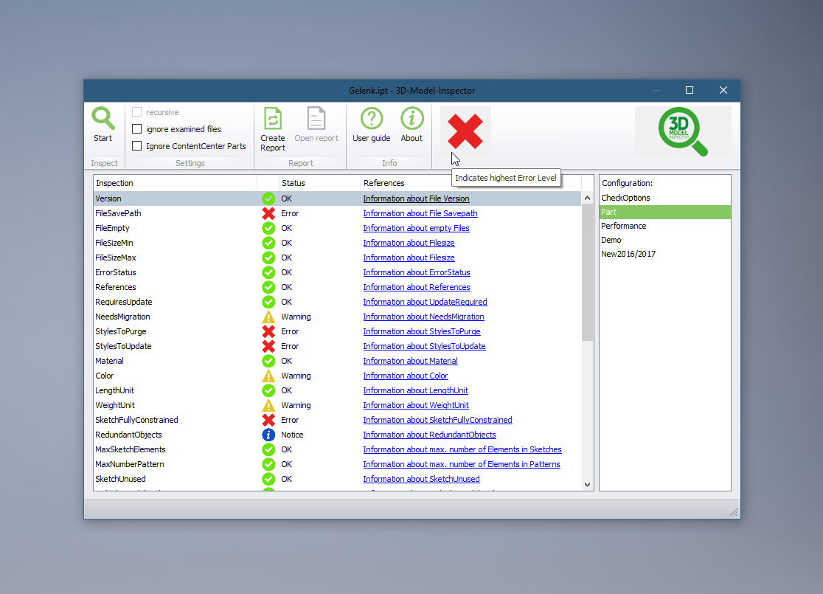823x594 pixels.
Task: Click the Inspection column header
Action: [176, 183]
